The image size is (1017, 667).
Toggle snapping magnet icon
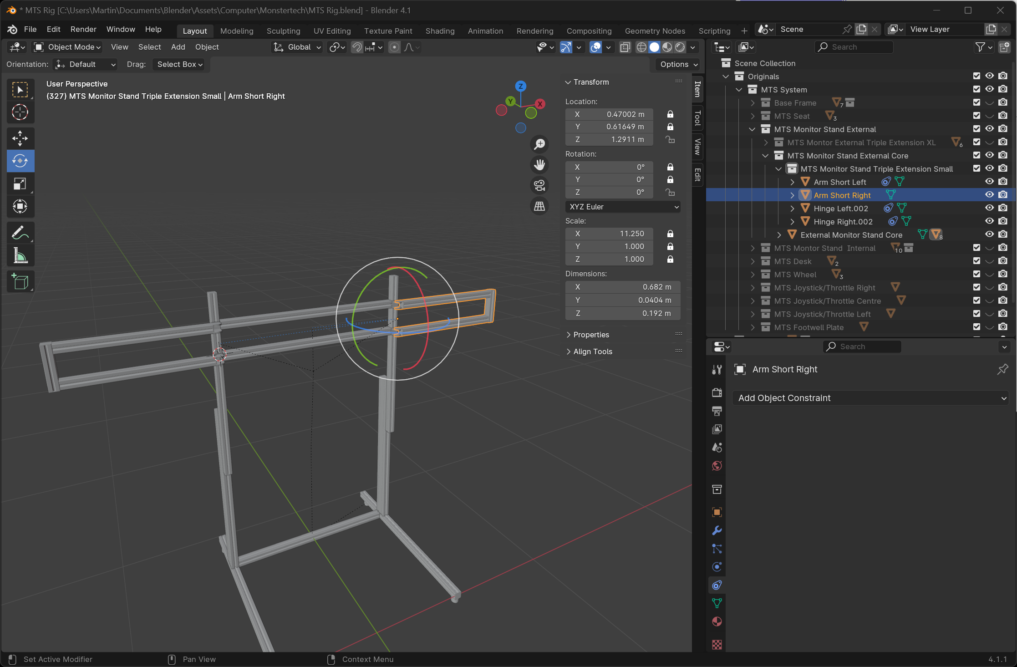(357, 47)
